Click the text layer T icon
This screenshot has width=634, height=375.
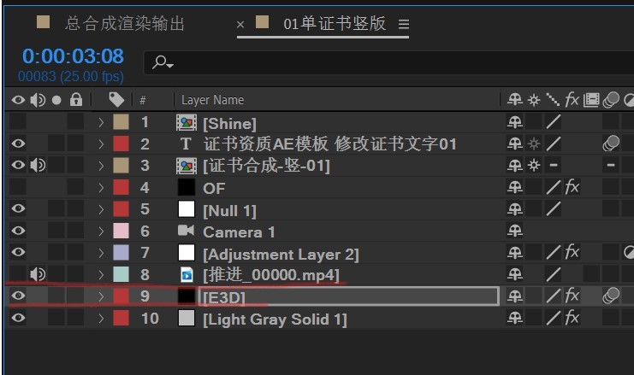(186, 144)
